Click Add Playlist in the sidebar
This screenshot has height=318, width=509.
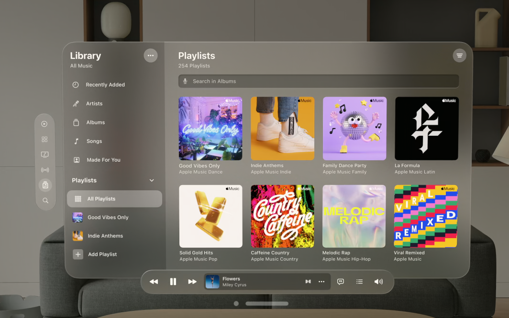click(x=102, y=254)
